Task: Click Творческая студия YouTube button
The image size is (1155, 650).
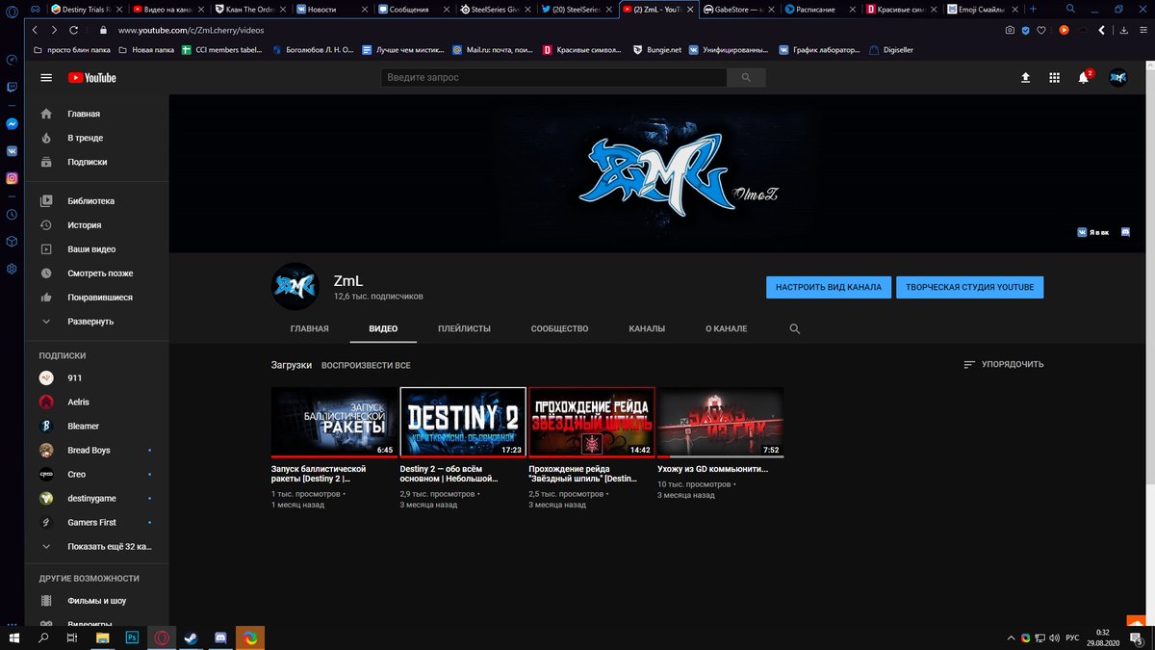Action: (969, 287)
